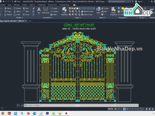
Task: Select the Scale tool
Action: point(17,15)
